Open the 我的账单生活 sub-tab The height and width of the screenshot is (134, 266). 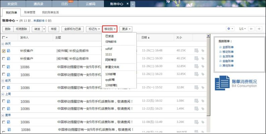pyautogui.click(x=50, y=12)
